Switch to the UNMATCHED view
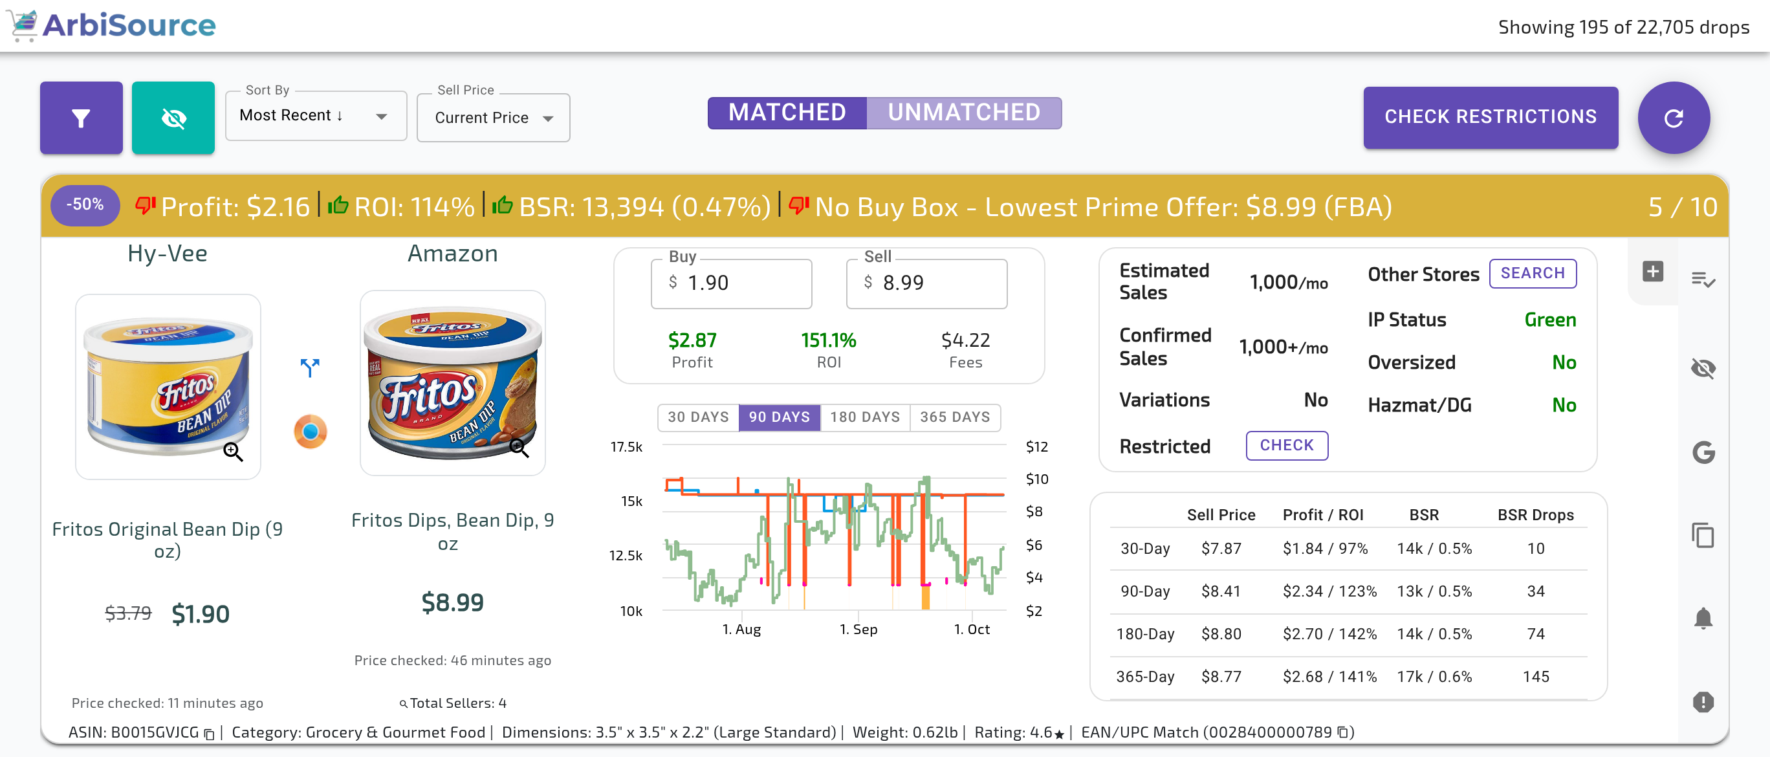The image size is (1770, 757). point(964,113)
